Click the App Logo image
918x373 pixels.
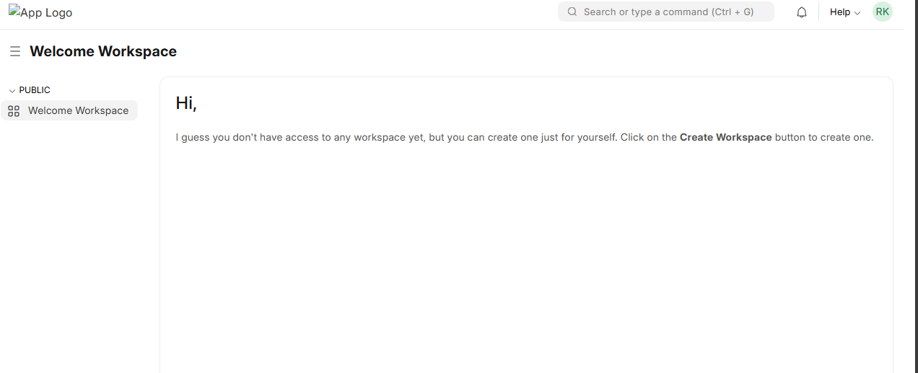40,12
